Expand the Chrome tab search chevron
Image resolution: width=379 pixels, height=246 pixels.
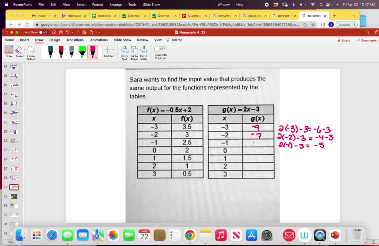pos(353,16)
